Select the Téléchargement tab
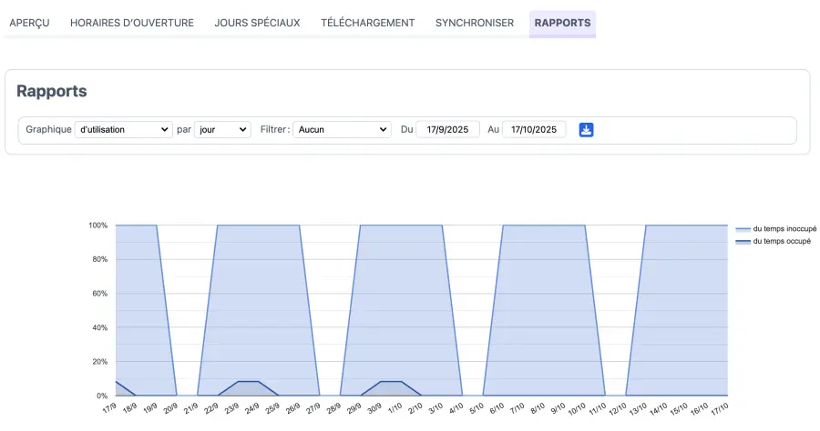The width and height of the screenshot is (820, 431). [x=367, y=23]
